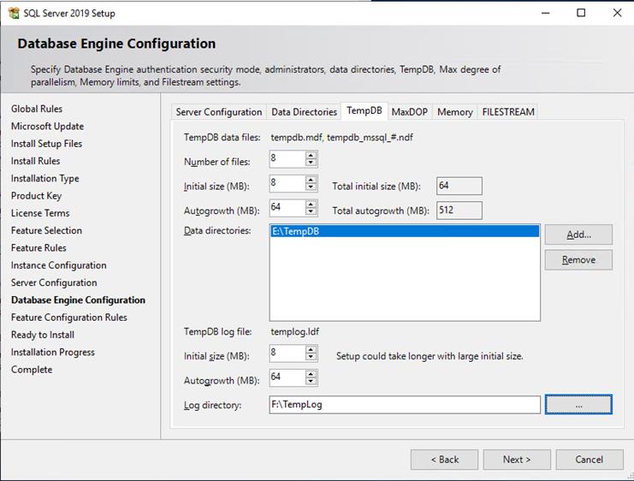Open the Data Directories tab
The width and height of the screenshot is (634, 481).
304,112
